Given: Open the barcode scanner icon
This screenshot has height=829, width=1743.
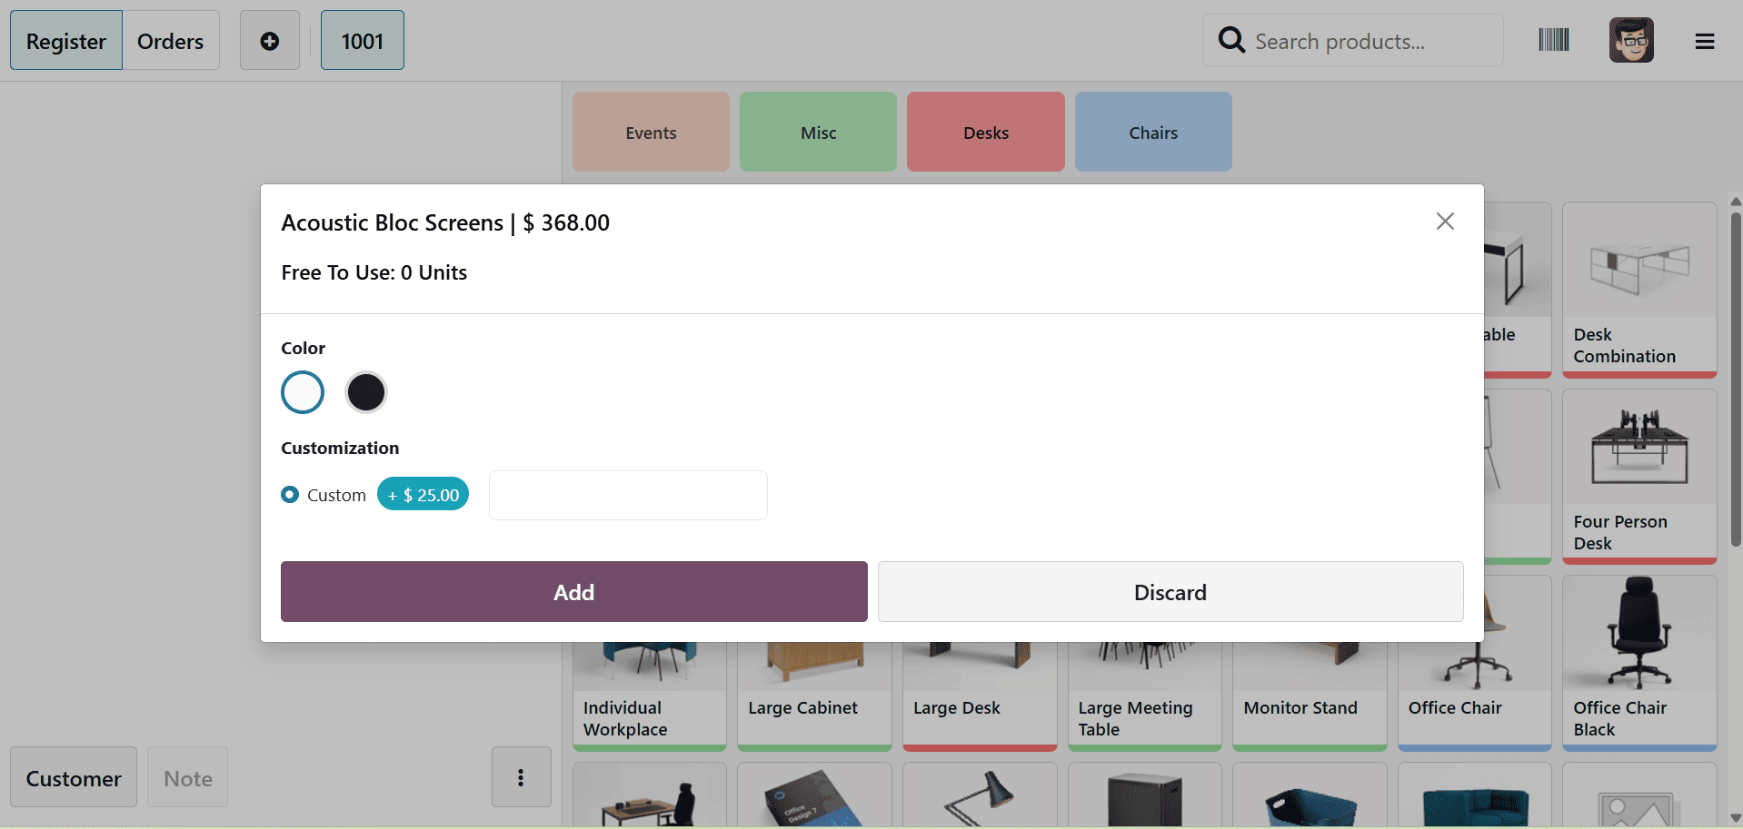Looking at the screenshot, I should click(1554, 40).
